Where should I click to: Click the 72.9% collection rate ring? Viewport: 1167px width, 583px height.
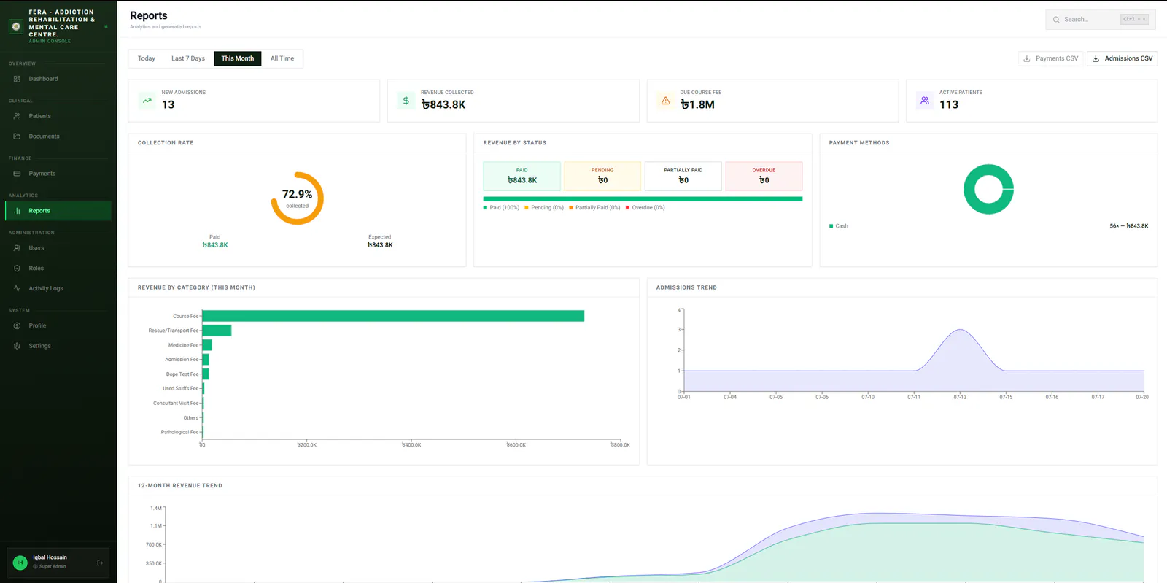tap(298, 198)
